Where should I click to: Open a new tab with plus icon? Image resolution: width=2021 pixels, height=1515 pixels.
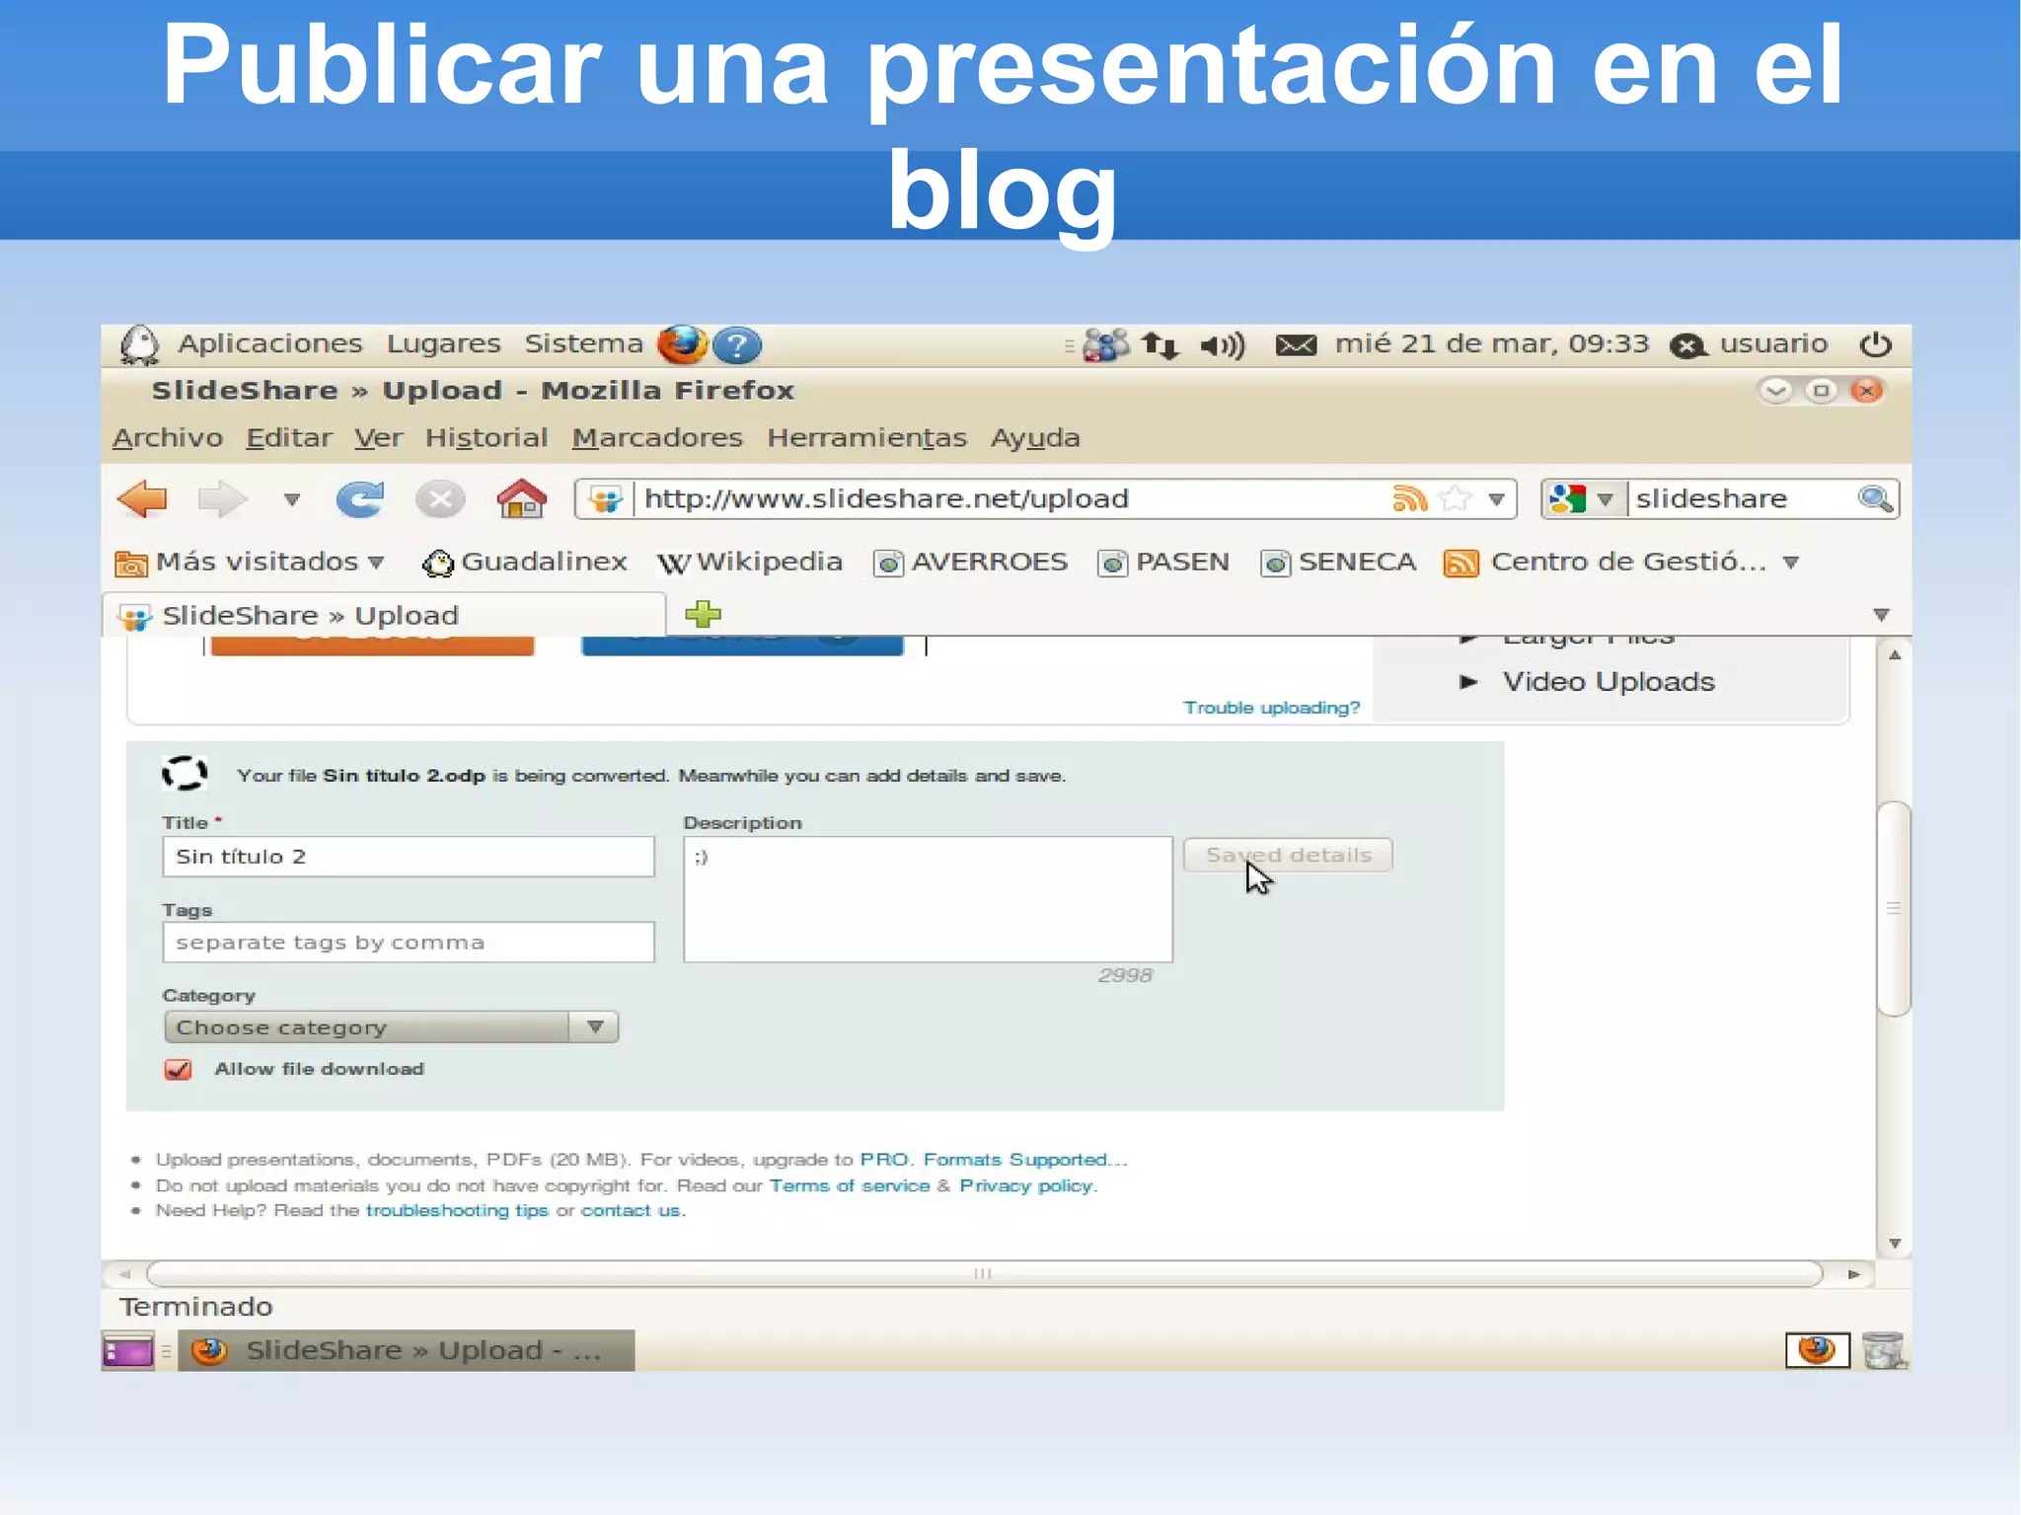[704, 614]
